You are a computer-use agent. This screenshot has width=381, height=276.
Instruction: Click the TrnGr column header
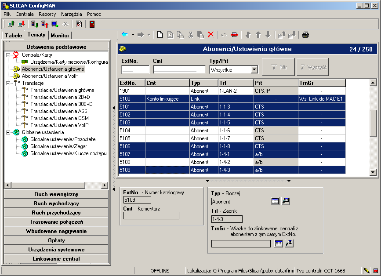pyautogui.click(x=322, y=83)
